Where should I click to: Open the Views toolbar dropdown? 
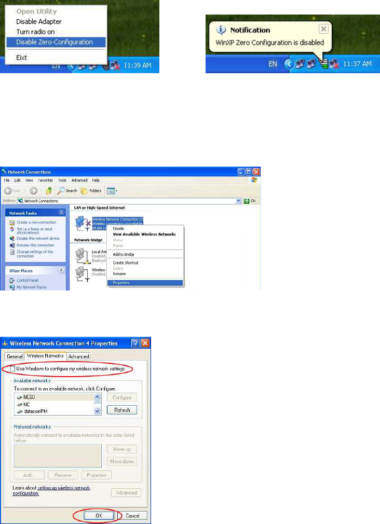pyautogui.click(x=112, y=191)
